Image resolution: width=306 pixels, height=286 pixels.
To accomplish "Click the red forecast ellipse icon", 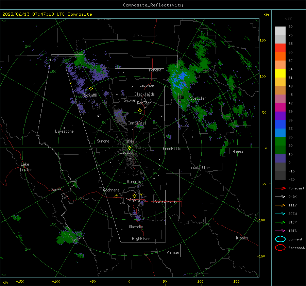I will point(280,248).
